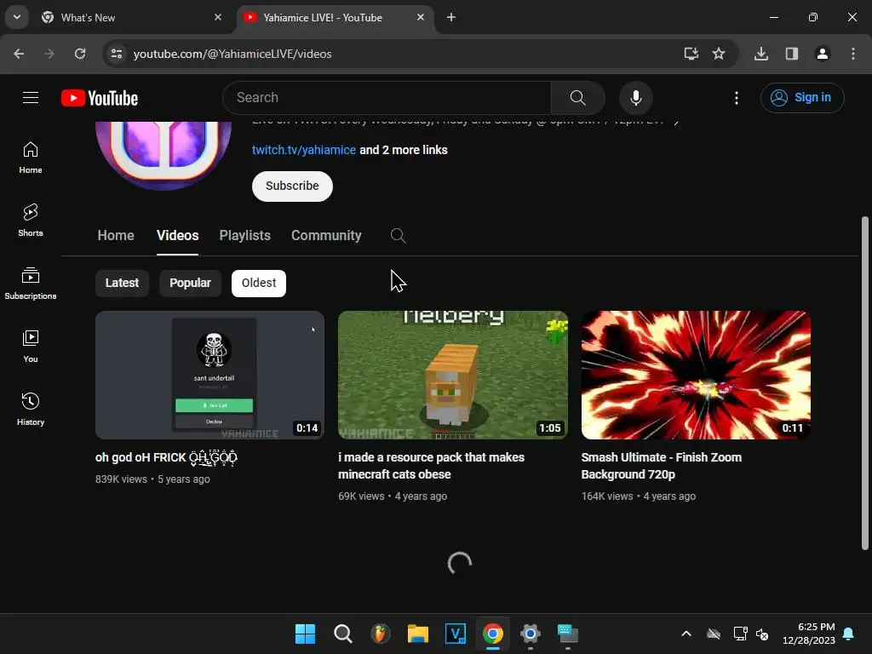872x654 pixels.
Task: Open Settings gear in taskbar
Action: [530, 634]
